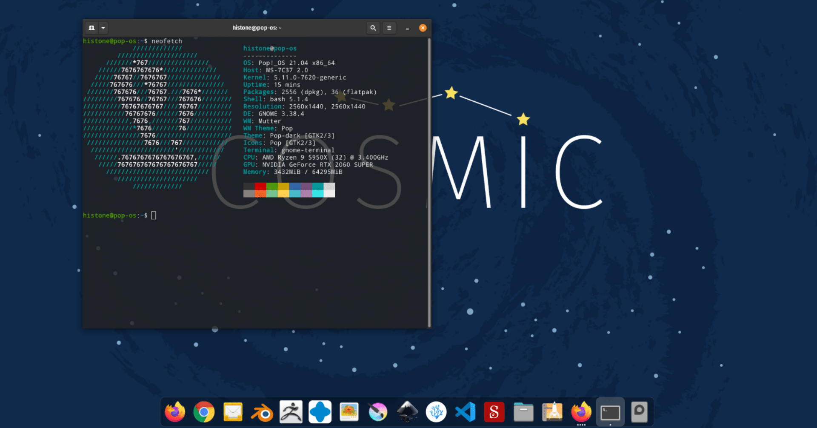Launch Firefox from the dock's left end
This screenshot has height=428, width=817.
[175, 412]
